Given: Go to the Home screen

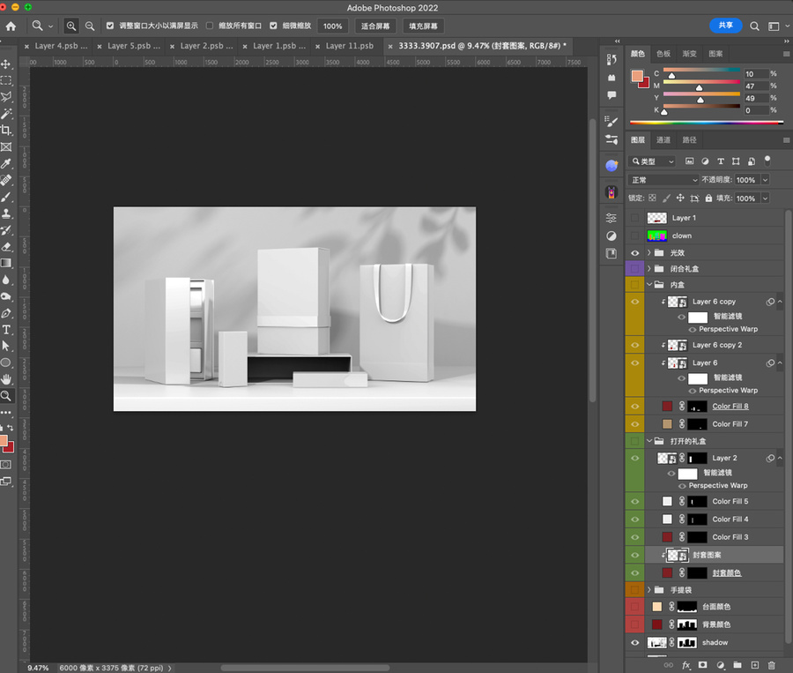Looking at the screenshot, I should point(11,26).
